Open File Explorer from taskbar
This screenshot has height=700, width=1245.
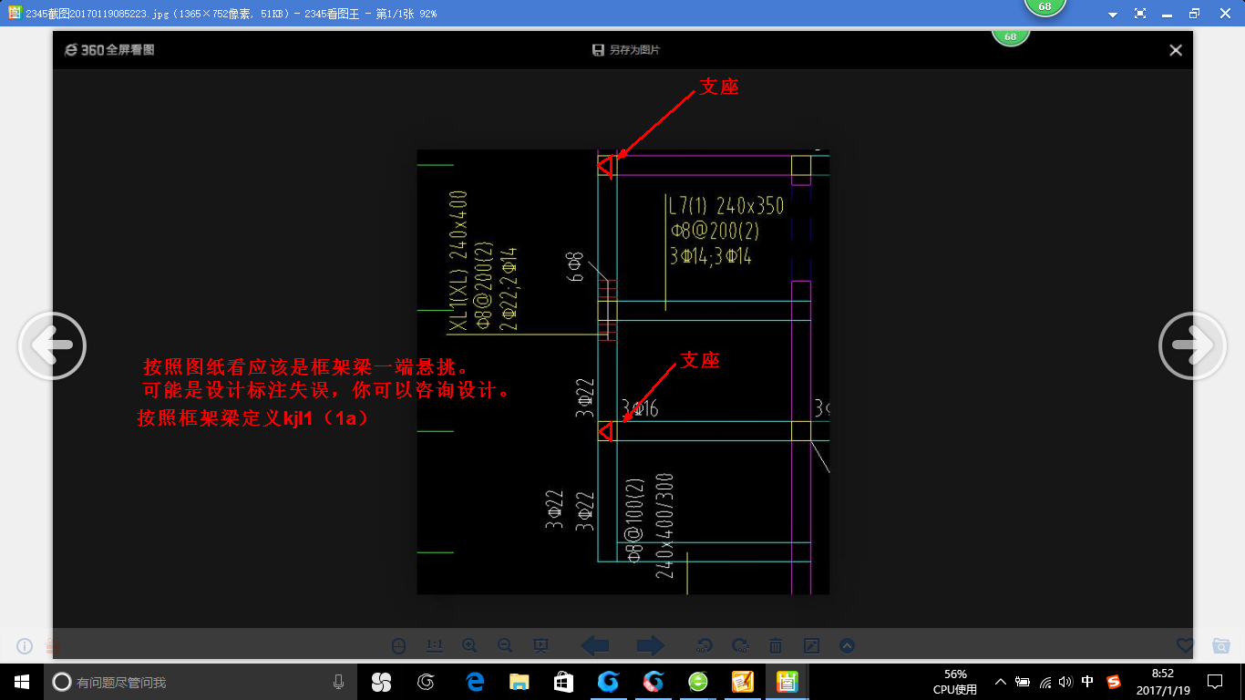point(519,682)
